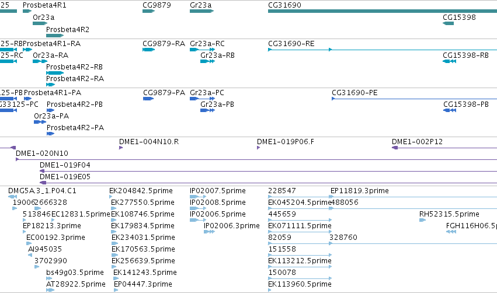Click the IP02006.5prime EST label
Image resolution: width=497 pixels, height=293 pixels.
click(x=218, y=214)
